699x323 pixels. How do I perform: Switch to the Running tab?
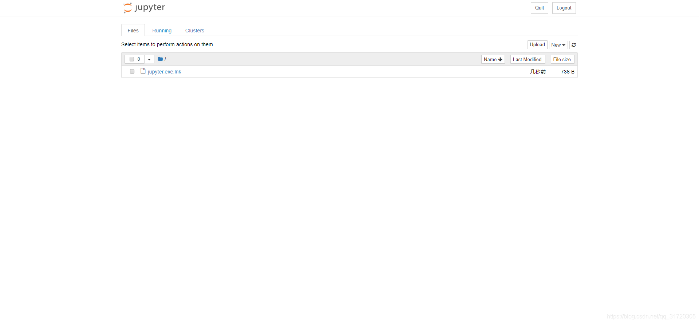point(162,31)
